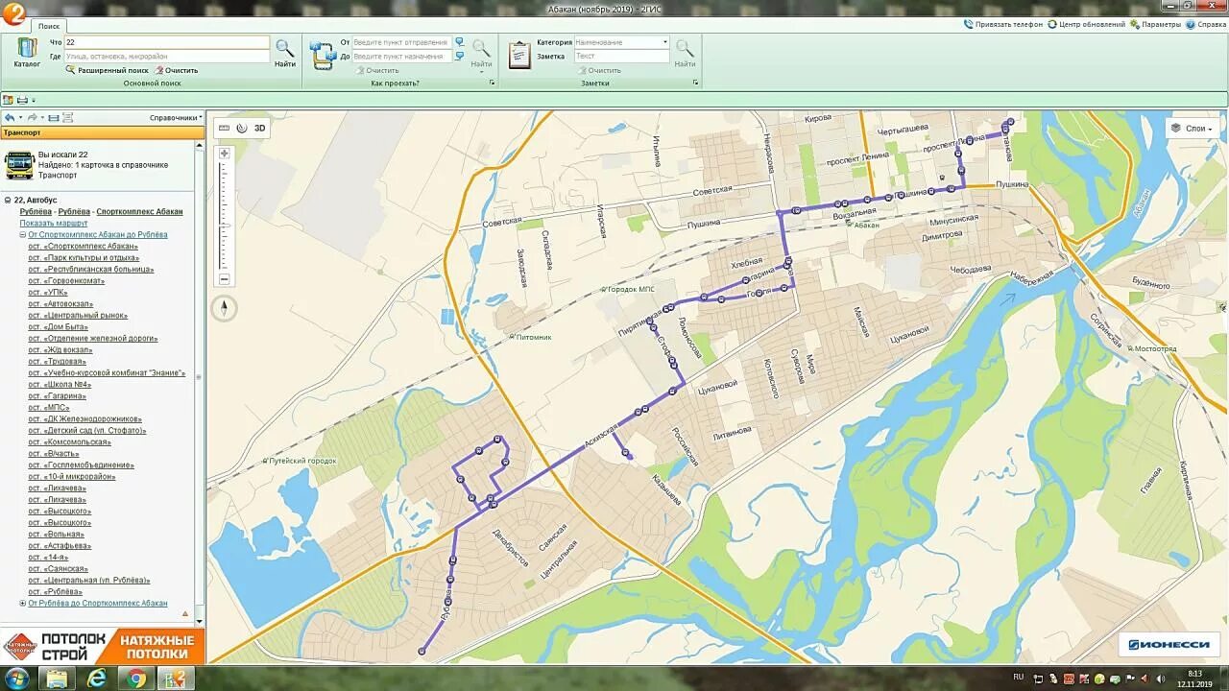
Task: Click panel scrollbar up arrow
Action: pos(200,145)
